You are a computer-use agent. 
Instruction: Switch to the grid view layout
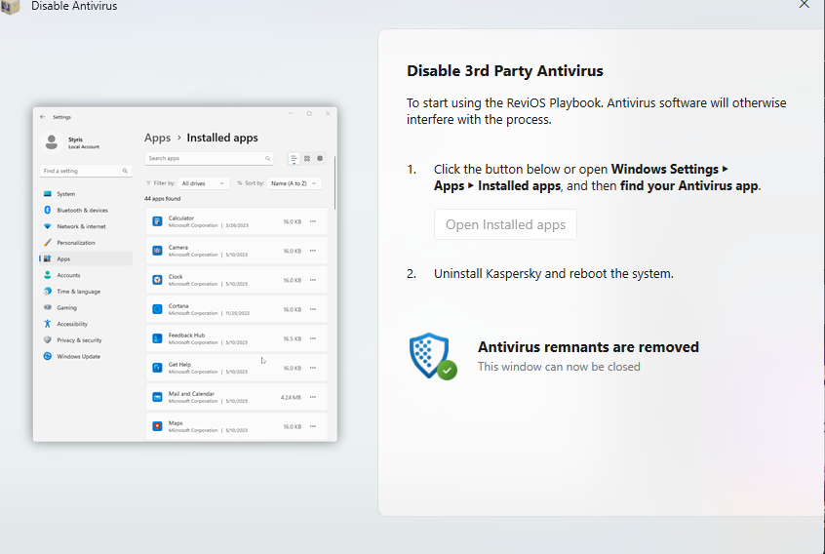point(306,158)
